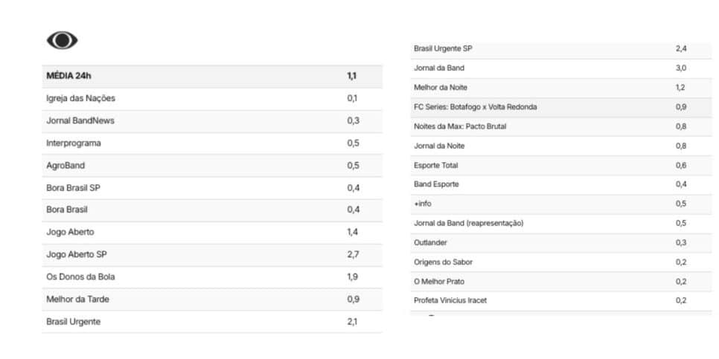Select the Brasil Urgente rating 2,1

point(352,322)
